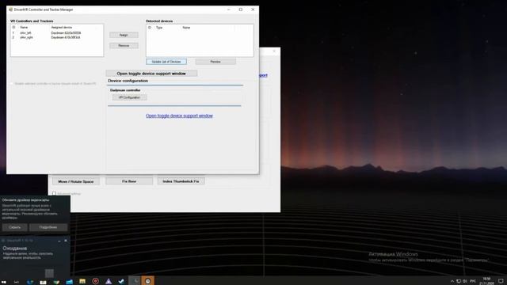Open Task View on the taskbar

[17, 282]
